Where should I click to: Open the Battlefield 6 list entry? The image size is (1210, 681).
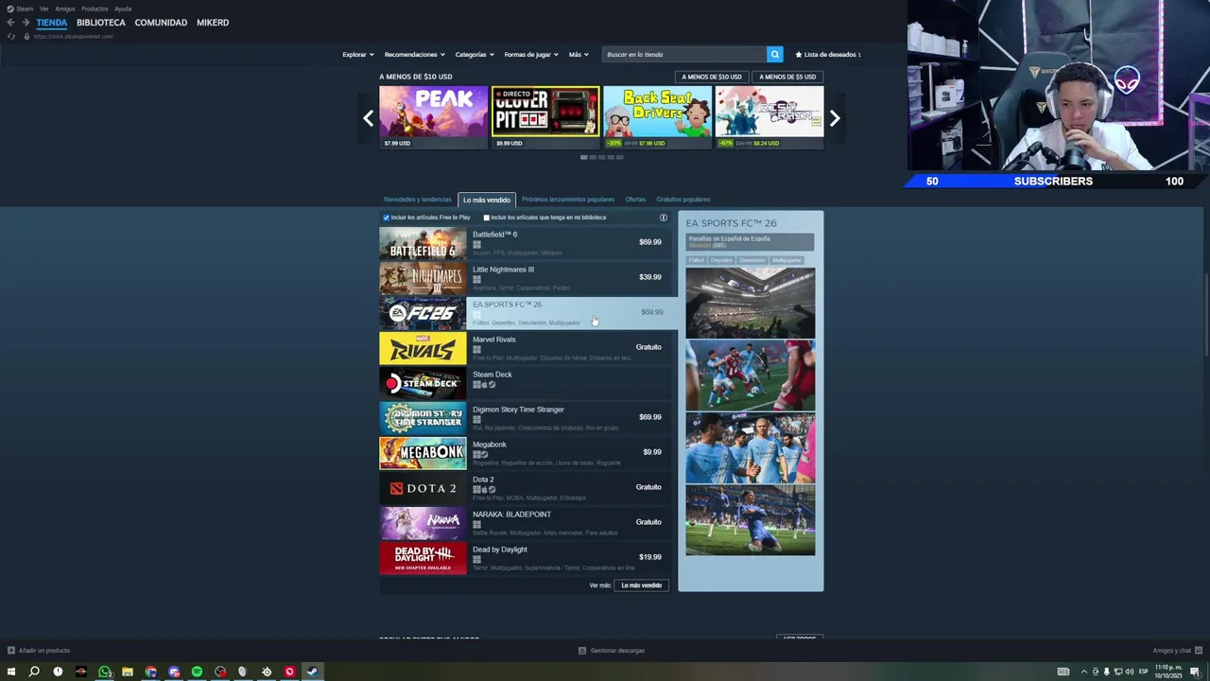tap(525, 243)
